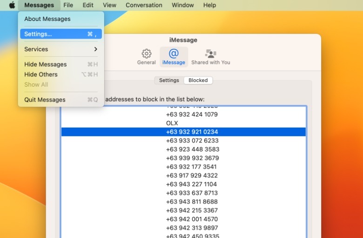Open the Help menu
The image size is (363, 238).
(x=209, y=5)
